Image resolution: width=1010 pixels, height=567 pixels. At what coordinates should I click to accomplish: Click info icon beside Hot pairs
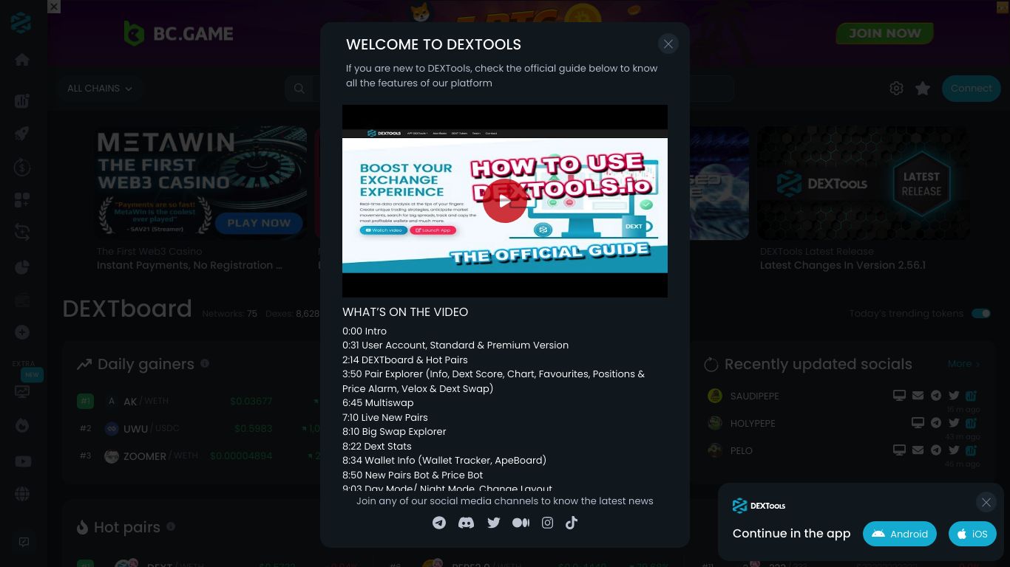coord(171,526)
